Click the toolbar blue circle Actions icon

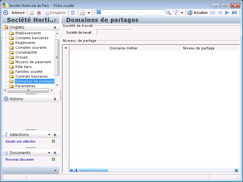coord(6,13)
